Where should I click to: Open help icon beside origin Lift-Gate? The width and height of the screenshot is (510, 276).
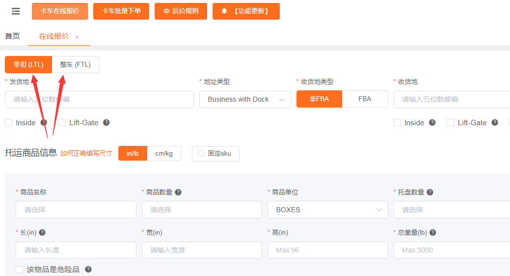coord(107,123)
